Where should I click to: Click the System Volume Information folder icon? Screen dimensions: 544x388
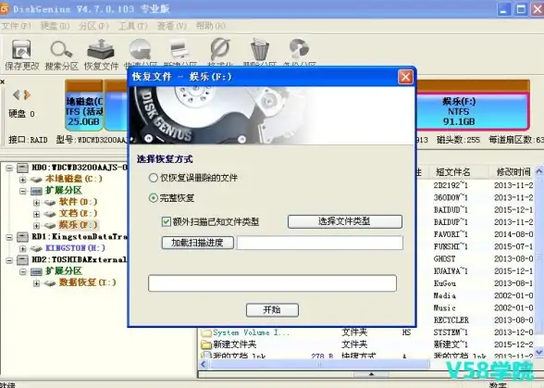[206, 332]
